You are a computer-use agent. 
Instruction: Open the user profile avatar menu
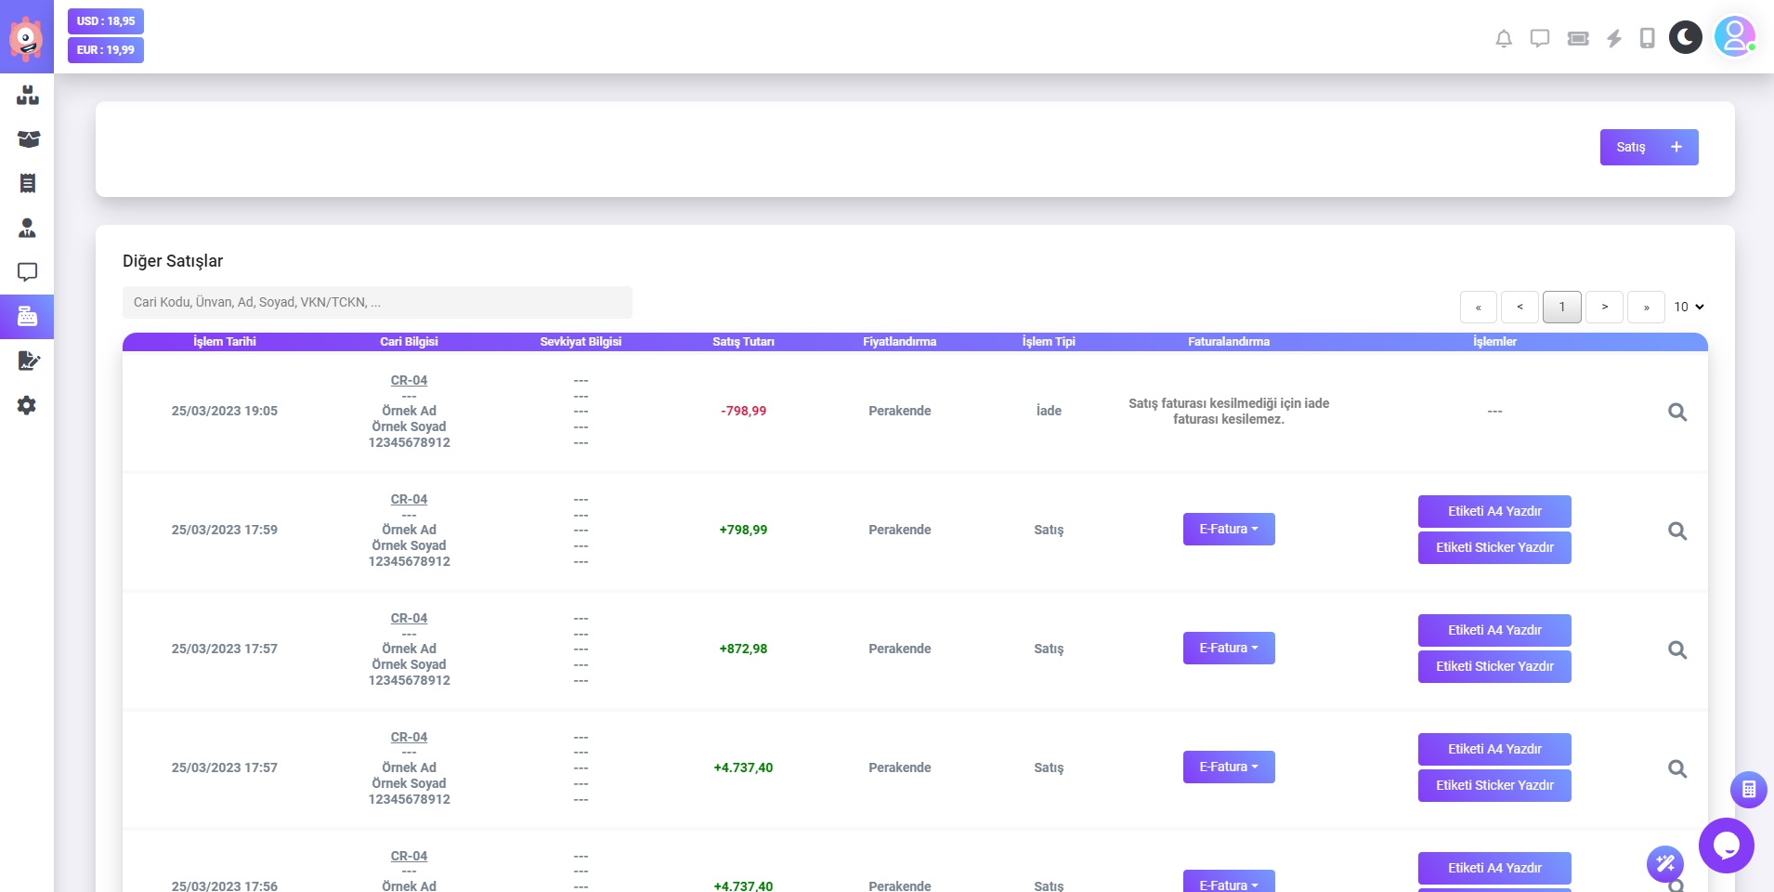(x=1733, y=37)
